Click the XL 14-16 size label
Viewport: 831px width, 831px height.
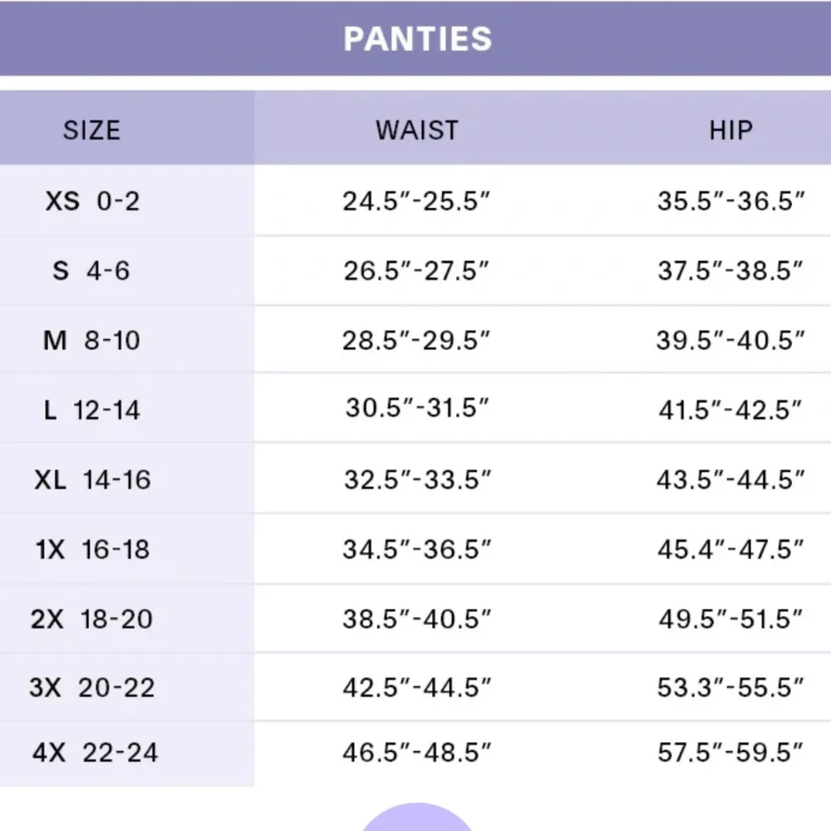(93, 479)
